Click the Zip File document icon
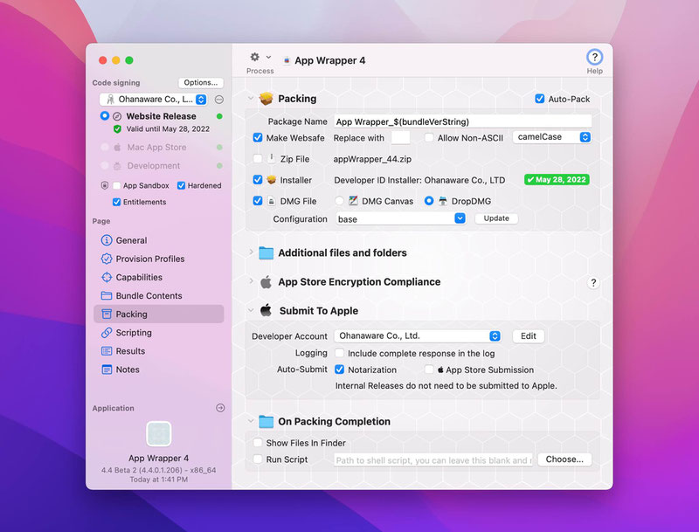This screenshot has height=532, width=699. pyautogui.click(x=272, y=158)
